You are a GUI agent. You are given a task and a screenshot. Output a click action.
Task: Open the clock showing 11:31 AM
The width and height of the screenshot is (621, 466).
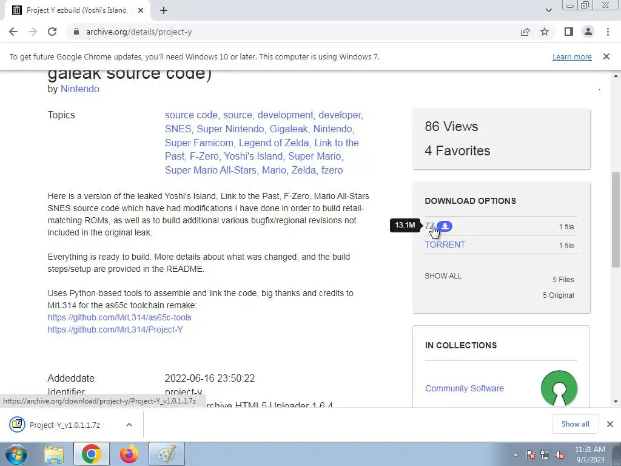click(x=589, y=454)
